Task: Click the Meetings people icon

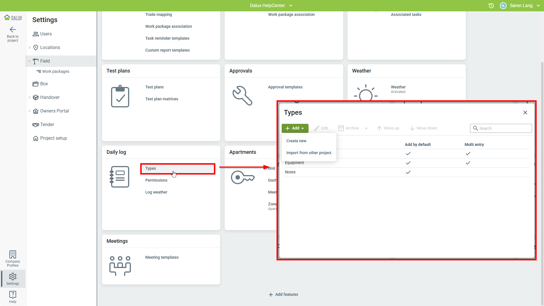Action: click(x=120, y=266)
